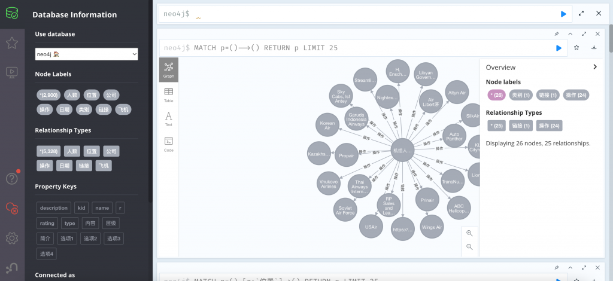Image resolution: width=613 pixels, height=281 pixels.
Task: Pin the second frame MATCH 位置 query
Action: point(557,268)
